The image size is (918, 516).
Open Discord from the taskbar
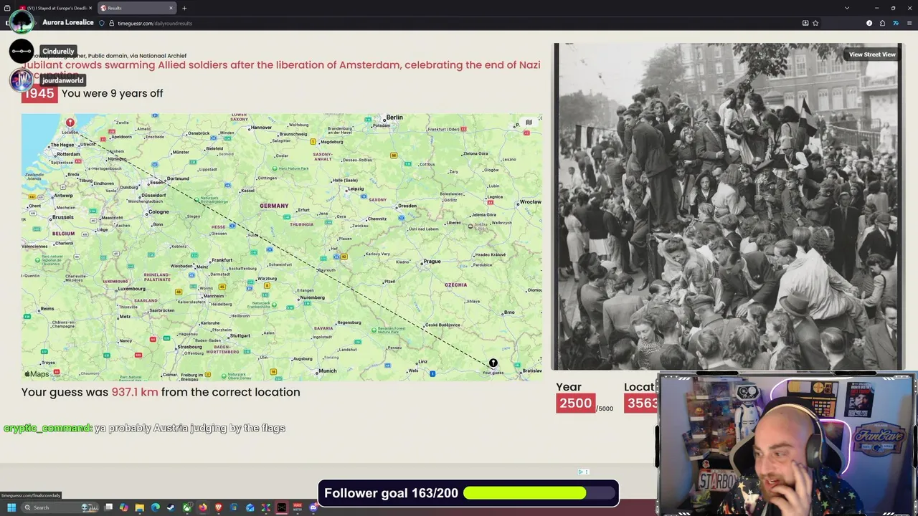tap(313, 507)
